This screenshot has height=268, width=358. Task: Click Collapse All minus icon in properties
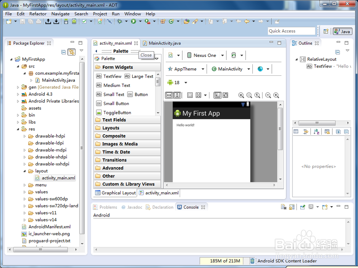point(346,132)
